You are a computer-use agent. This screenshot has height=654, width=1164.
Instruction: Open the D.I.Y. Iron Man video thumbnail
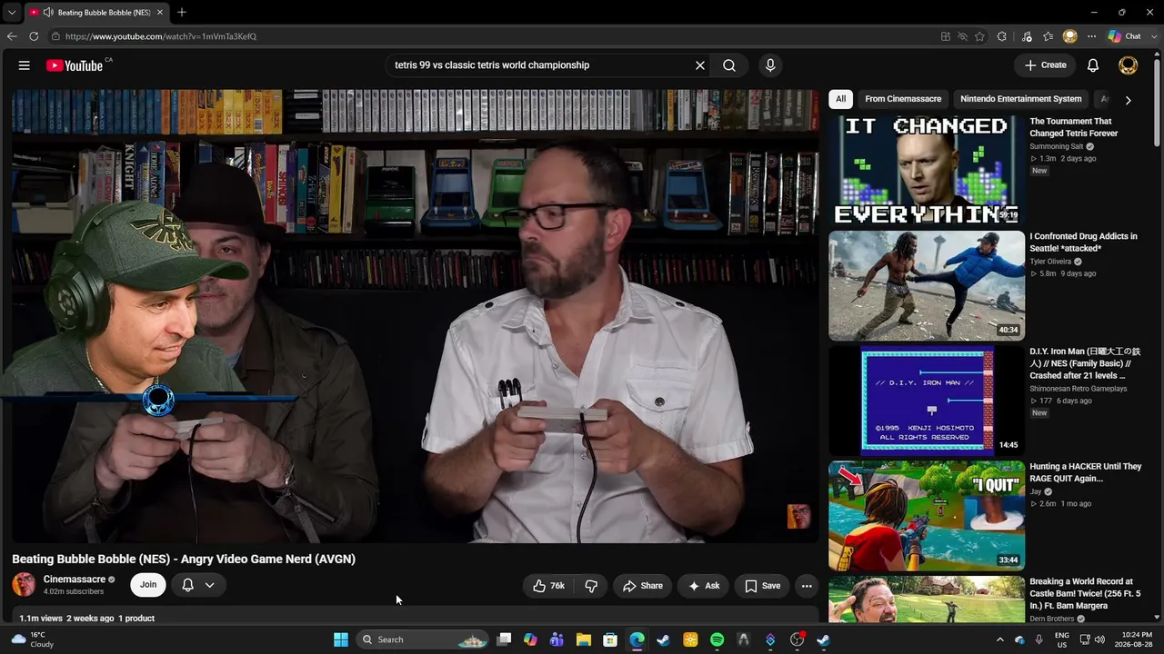tap(927, 401)
